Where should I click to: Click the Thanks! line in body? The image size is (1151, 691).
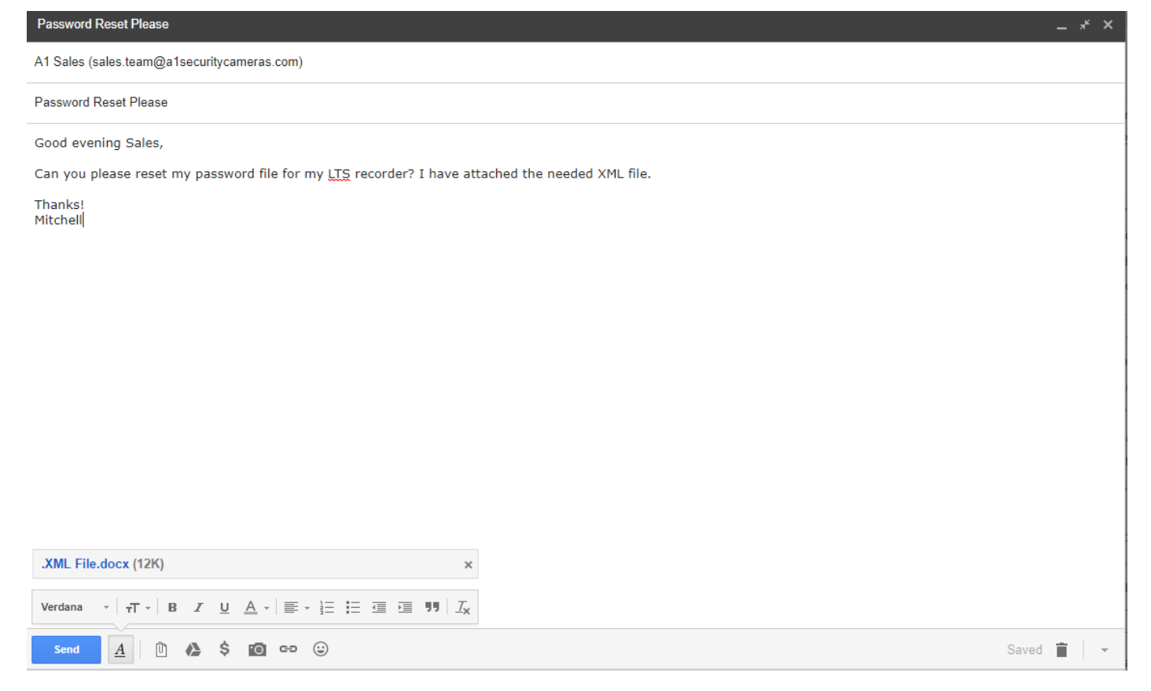pyautogui.click(x=59, y=204)
